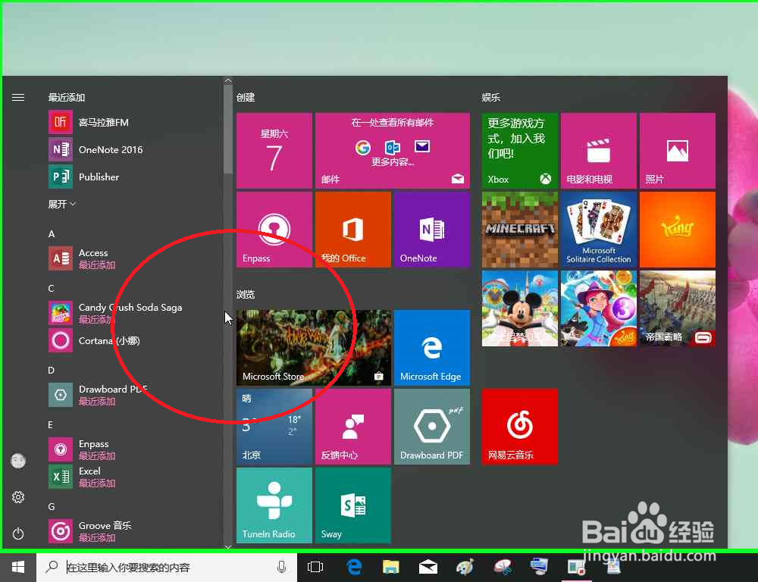
Task: Open the 北京 weather tile
Action: tap(274, 427)
